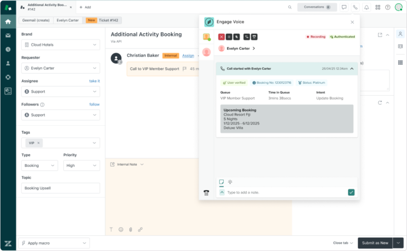Add a new tab with + Add
This screenshot has height=251, width=407.
point(85,7)
